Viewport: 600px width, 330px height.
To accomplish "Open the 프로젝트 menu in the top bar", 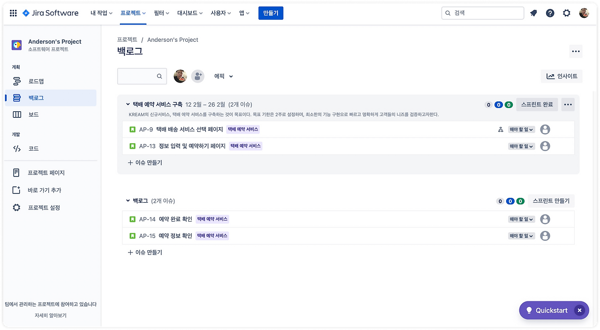I will [x=133, y=13].
